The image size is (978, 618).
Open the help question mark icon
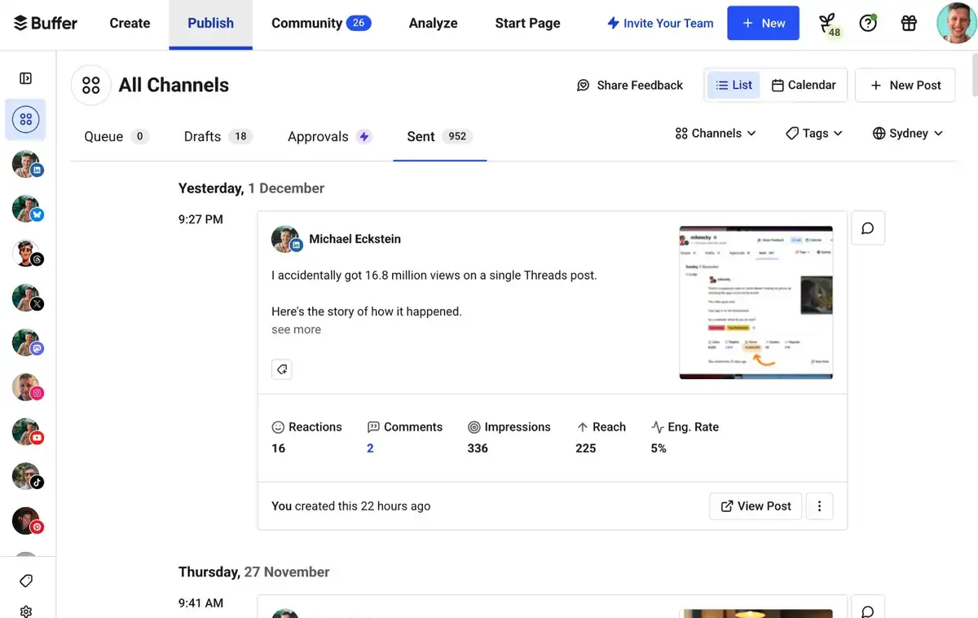tap(868, 23)
